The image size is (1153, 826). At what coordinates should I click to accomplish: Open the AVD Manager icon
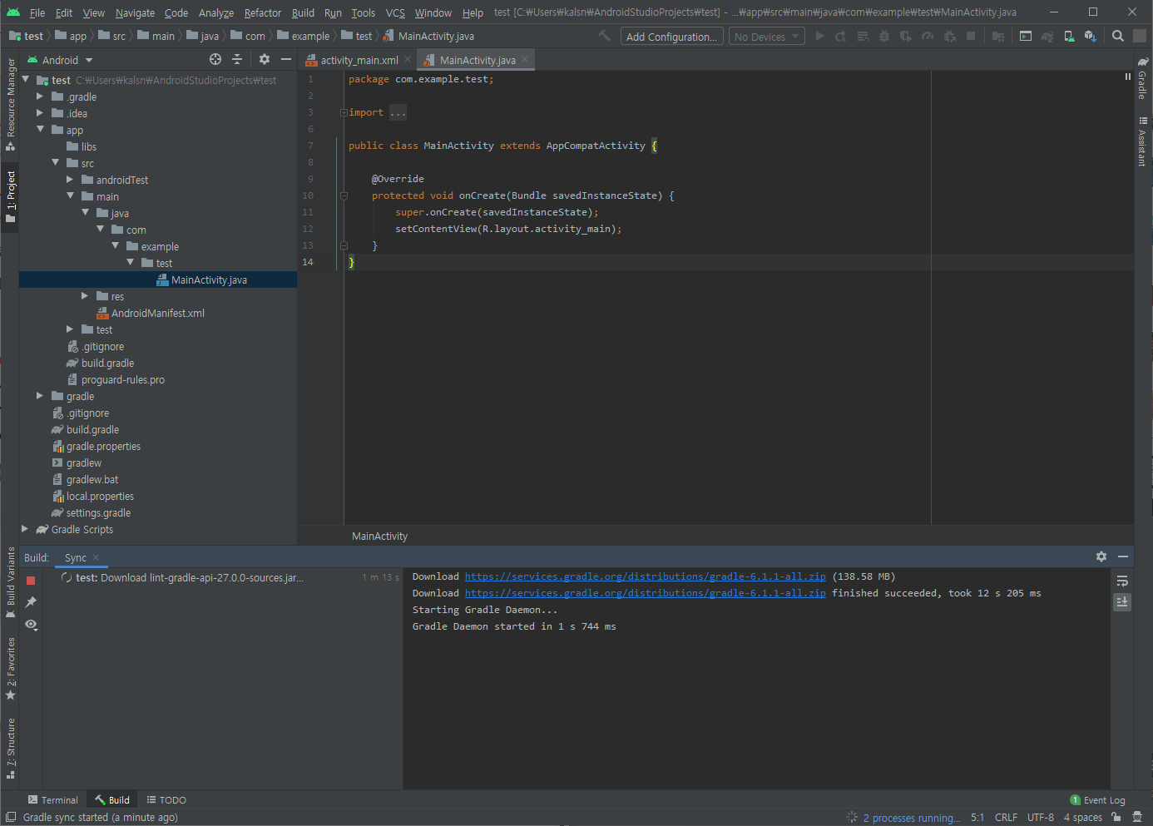[x=1069, y=36]
